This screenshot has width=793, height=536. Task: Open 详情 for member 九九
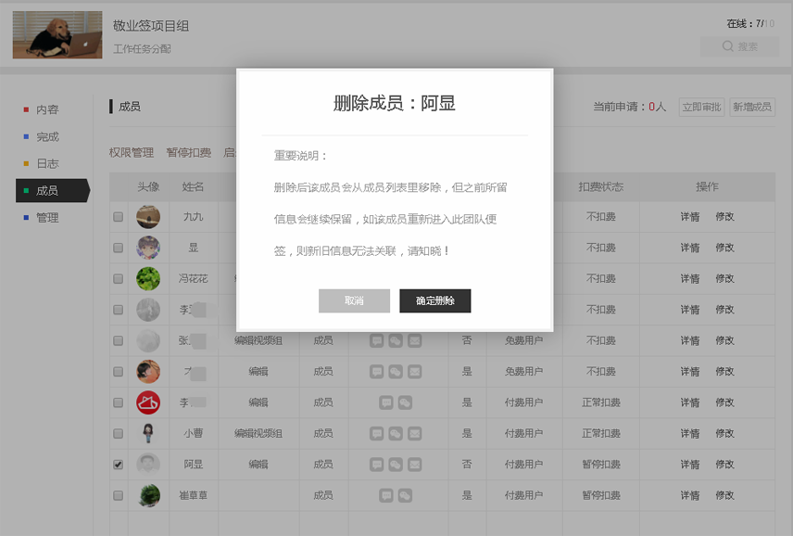[690, 217]
